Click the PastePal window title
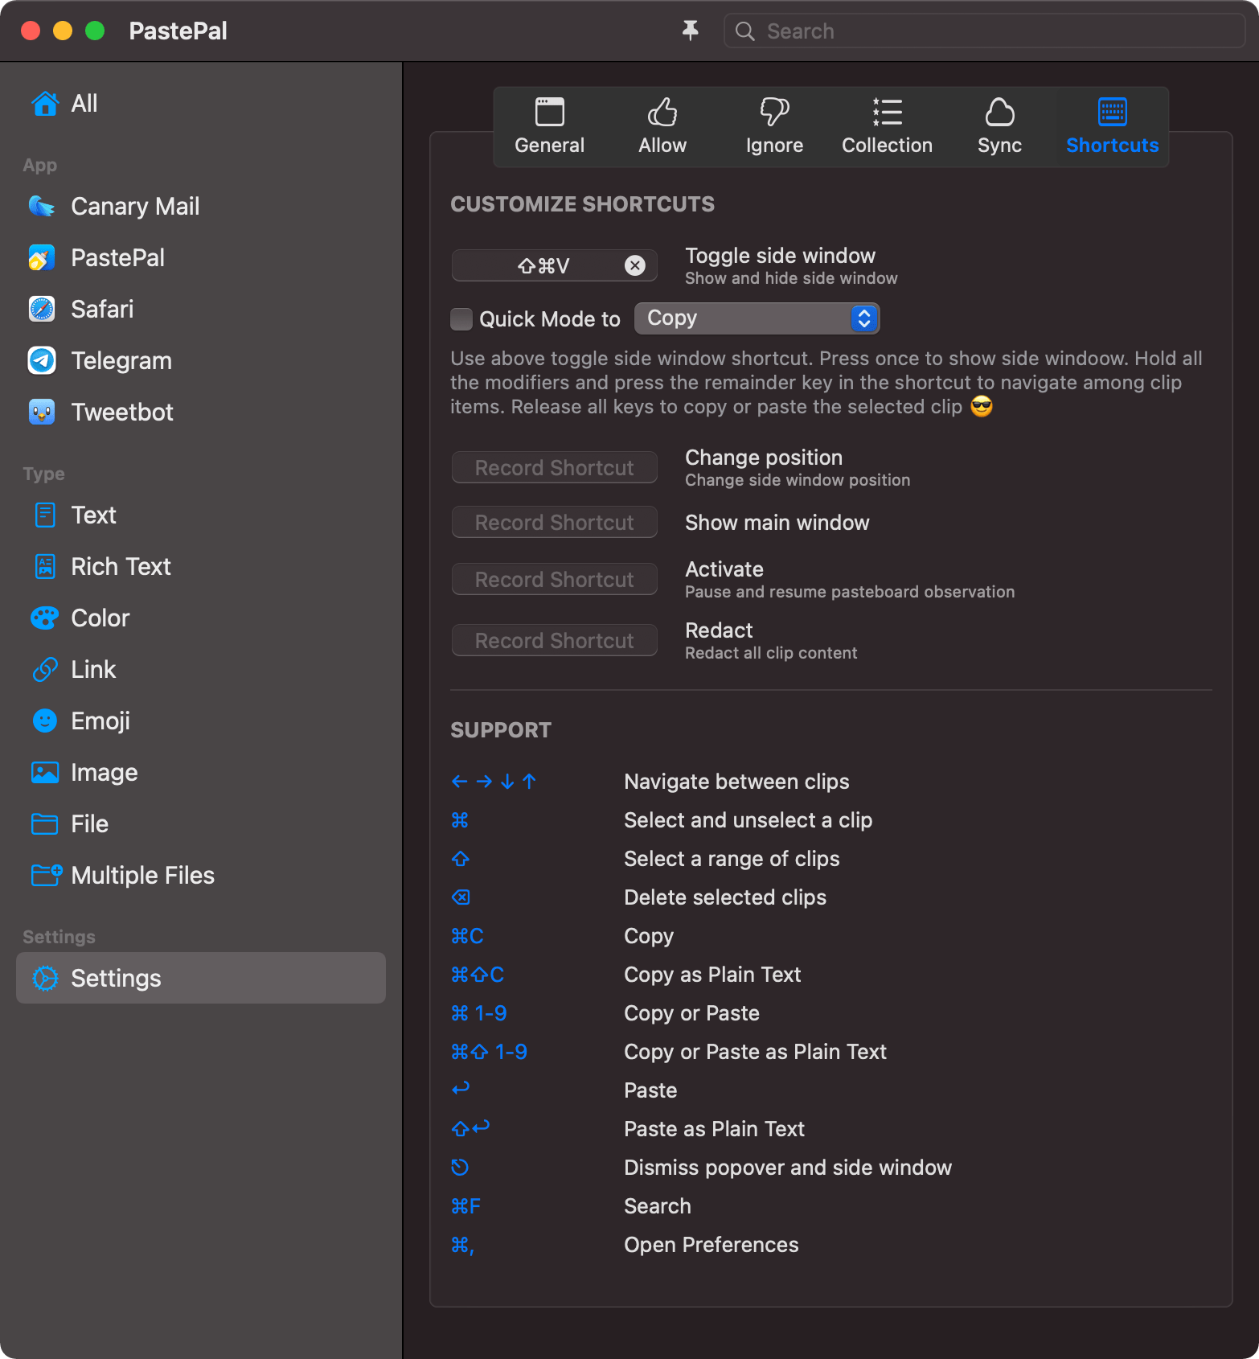The height and width of the screenshot is (1359, 1259). click(x=178, y=31)
